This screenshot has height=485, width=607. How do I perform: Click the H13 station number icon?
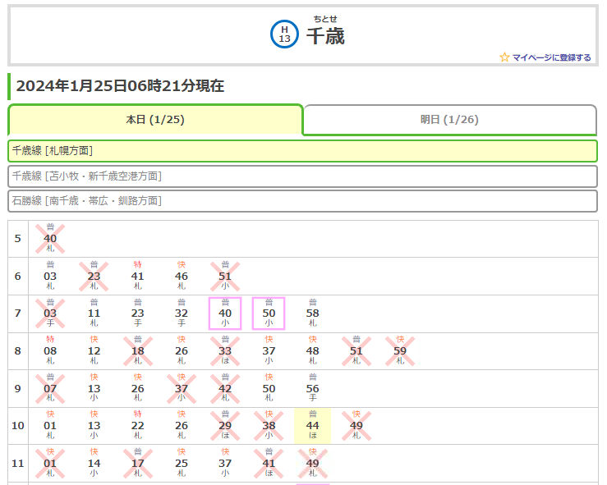[x=284, y=34]
